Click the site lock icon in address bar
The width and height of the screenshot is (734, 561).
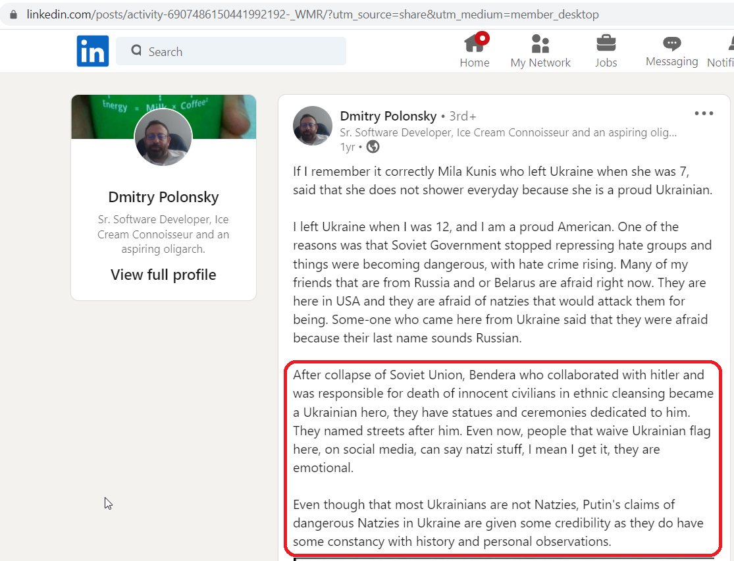tap(14, 14)
